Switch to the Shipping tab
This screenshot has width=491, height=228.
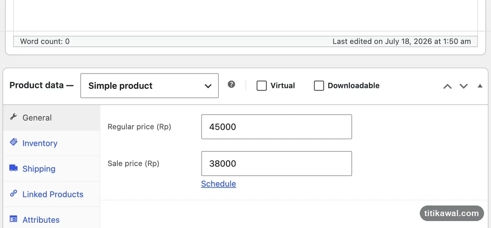tap(52, 169)
